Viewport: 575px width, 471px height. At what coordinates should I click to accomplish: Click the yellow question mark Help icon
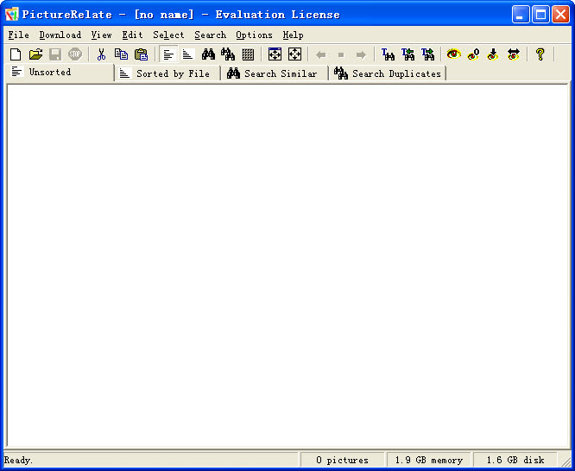click(540, 54)
